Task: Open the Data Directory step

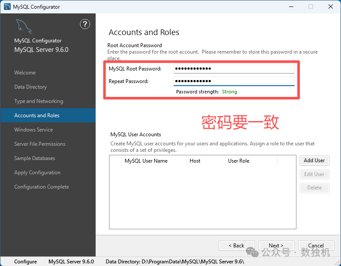Action: [30, 87]
